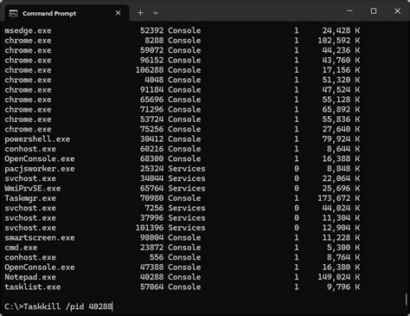Click PID 30412 value
The width and height of the screenshot is (410, 316).
point(151,139)
